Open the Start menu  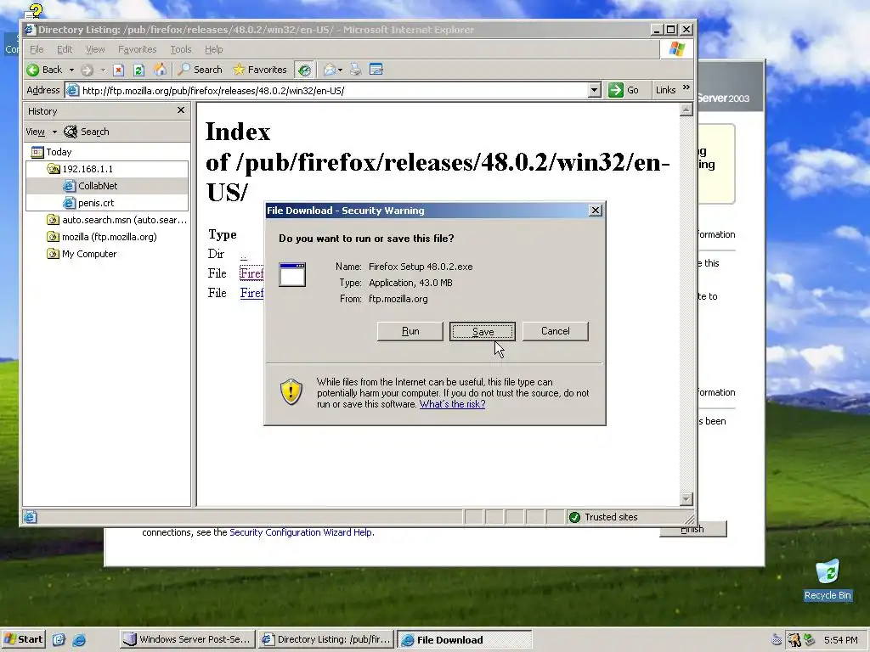tap(23, 639)
